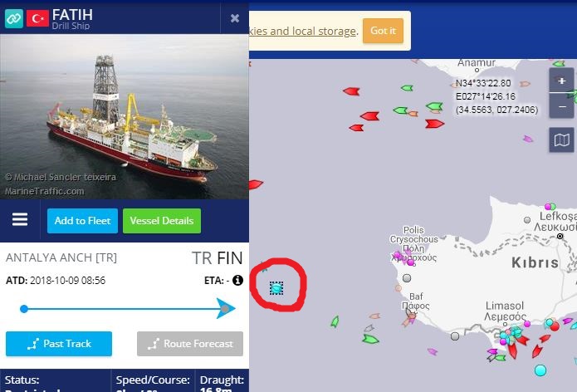Close the FATIH vessel panel
The image size is (577, 392).
235,18
